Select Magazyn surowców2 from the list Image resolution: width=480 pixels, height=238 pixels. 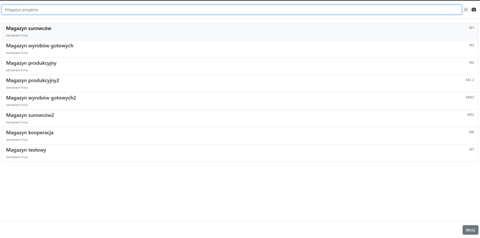pos(30,115)
